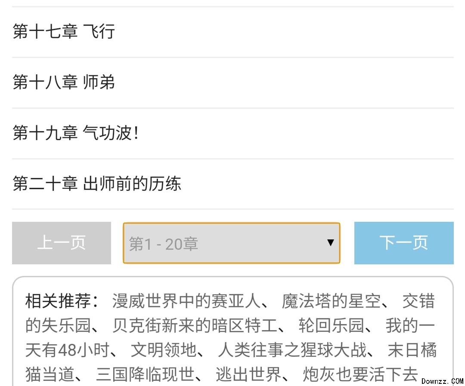This screenshot has height=386, width=465.
Task: Click the Downzz.COM watermark
Action: tap(442, 381)
